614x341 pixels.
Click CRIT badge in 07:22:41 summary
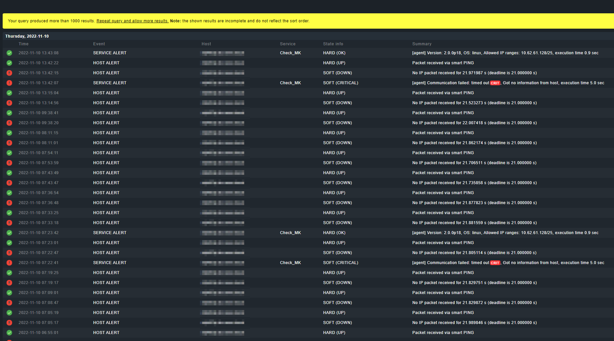click(x=495, y=263)
